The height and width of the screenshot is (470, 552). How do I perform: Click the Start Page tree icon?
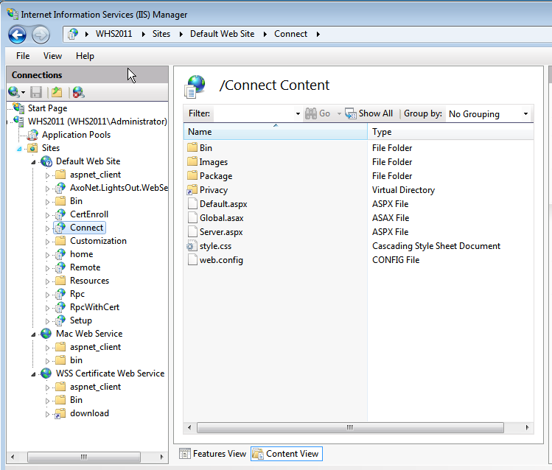(18, 108)
